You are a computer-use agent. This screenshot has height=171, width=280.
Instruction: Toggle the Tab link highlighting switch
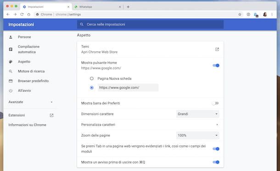216,149
